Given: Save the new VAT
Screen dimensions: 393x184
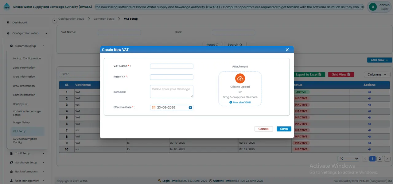Looking at the screenshot, I should coord(284,129).
